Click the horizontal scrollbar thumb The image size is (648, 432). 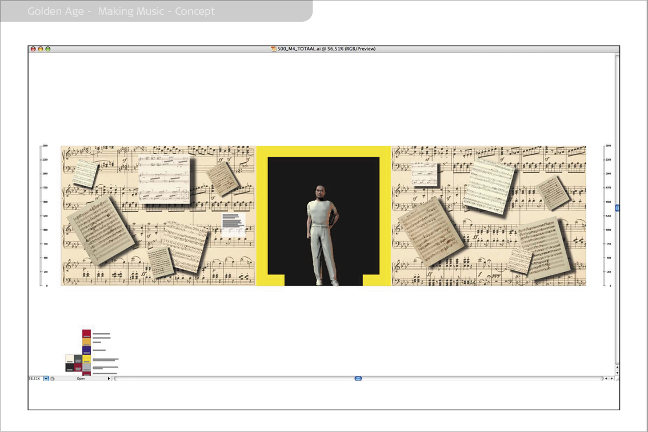pos(358,379)
